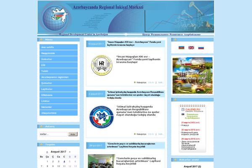Click the 'Regional Development Center in Azerbaijan' banner text
Screen dimensions: 252x168
(x=84, y=34)
